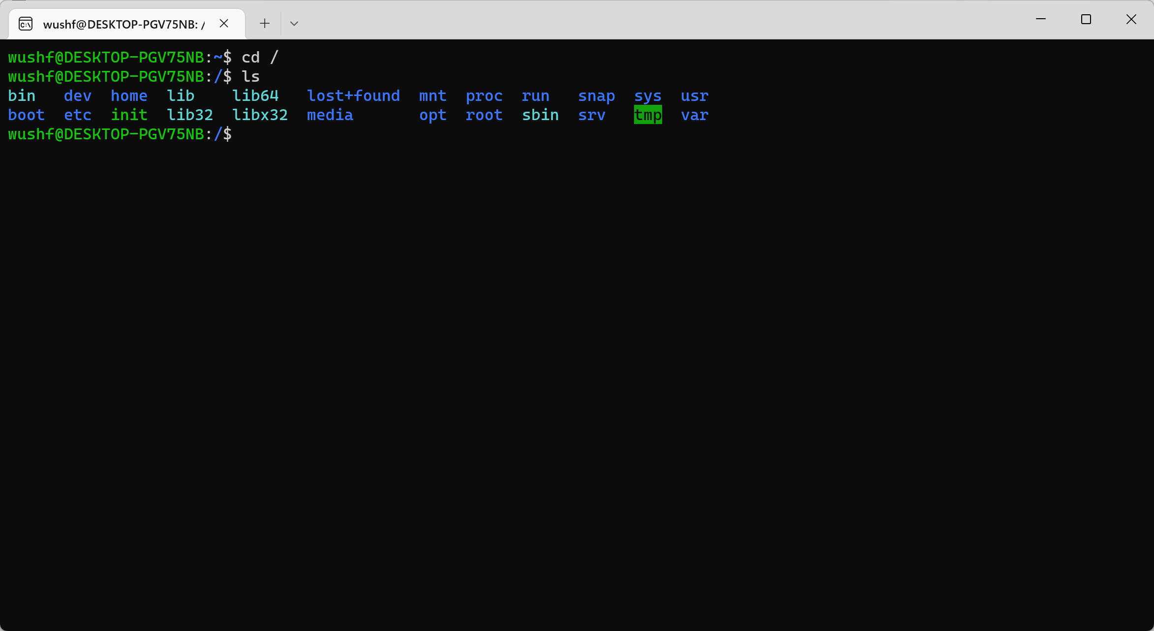The height and width of the screenshot is (631, 1154).
Task: Open a new tab with the plus button
Action: pos(265,23)
